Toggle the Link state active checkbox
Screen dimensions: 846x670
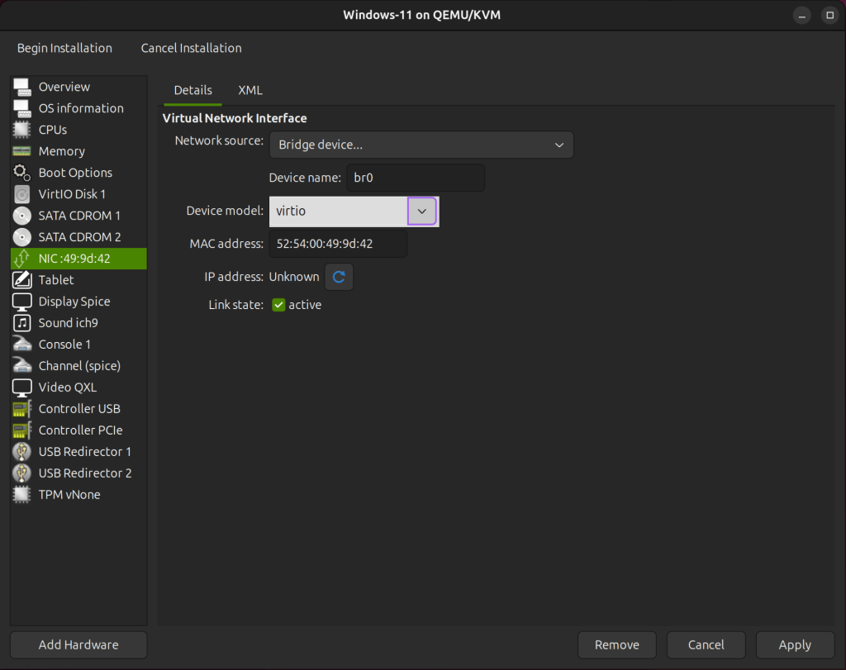278,305
